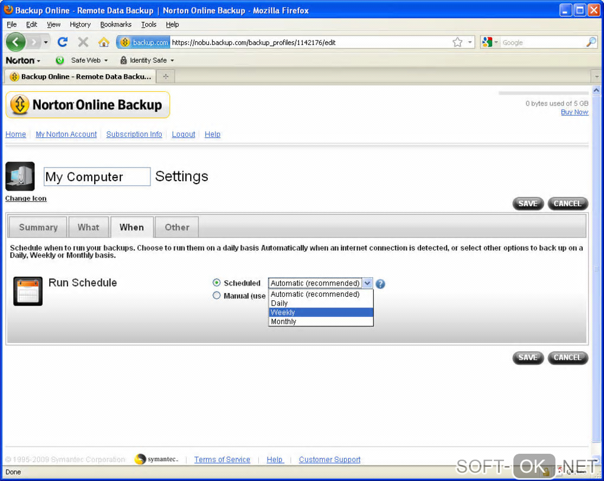Open the schedule frequency dropdown arrow
The width and height of the screenshot is (604, 481).
tap(368, 283)
